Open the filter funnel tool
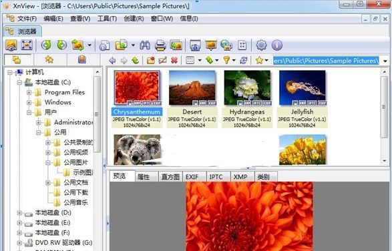Screen dimensions: 392x251 (x=226, y=60)
